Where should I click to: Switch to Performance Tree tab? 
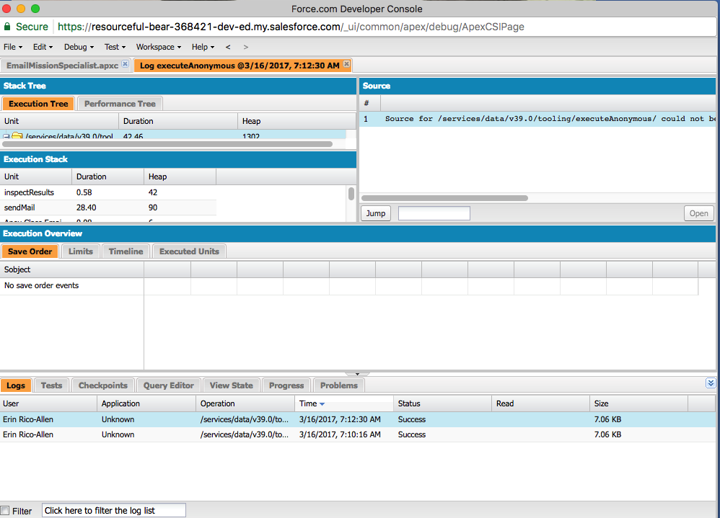120,104
